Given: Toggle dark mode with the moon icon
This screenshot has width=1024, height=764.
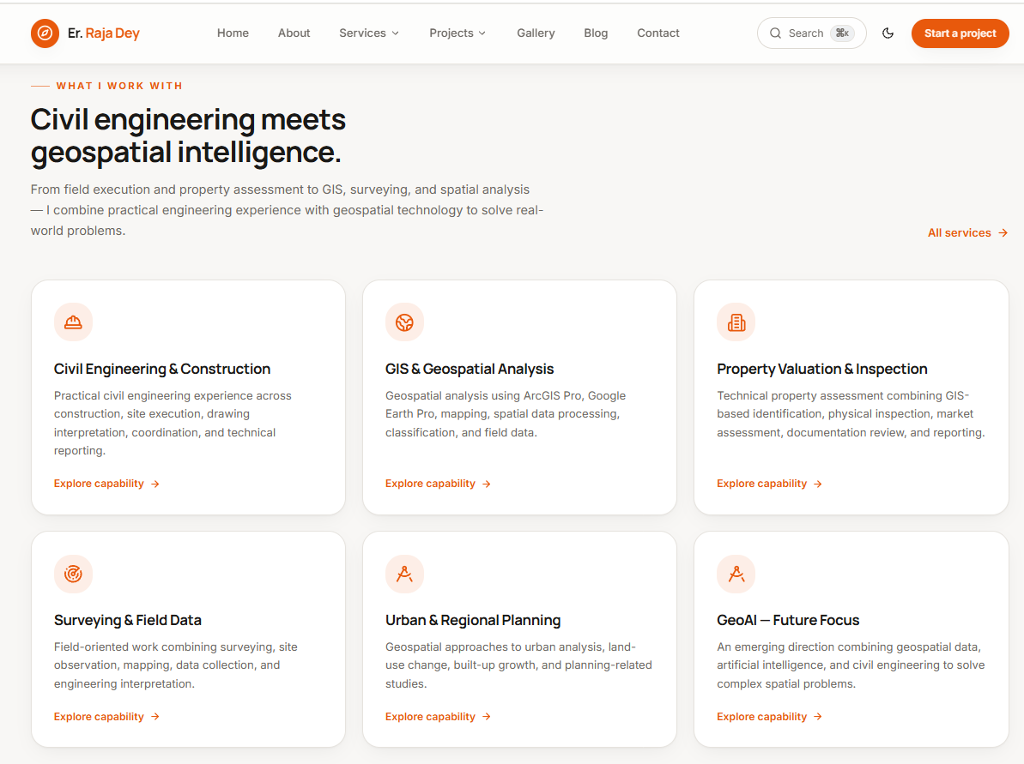Looking at the screenshot, I should [888, 33].
